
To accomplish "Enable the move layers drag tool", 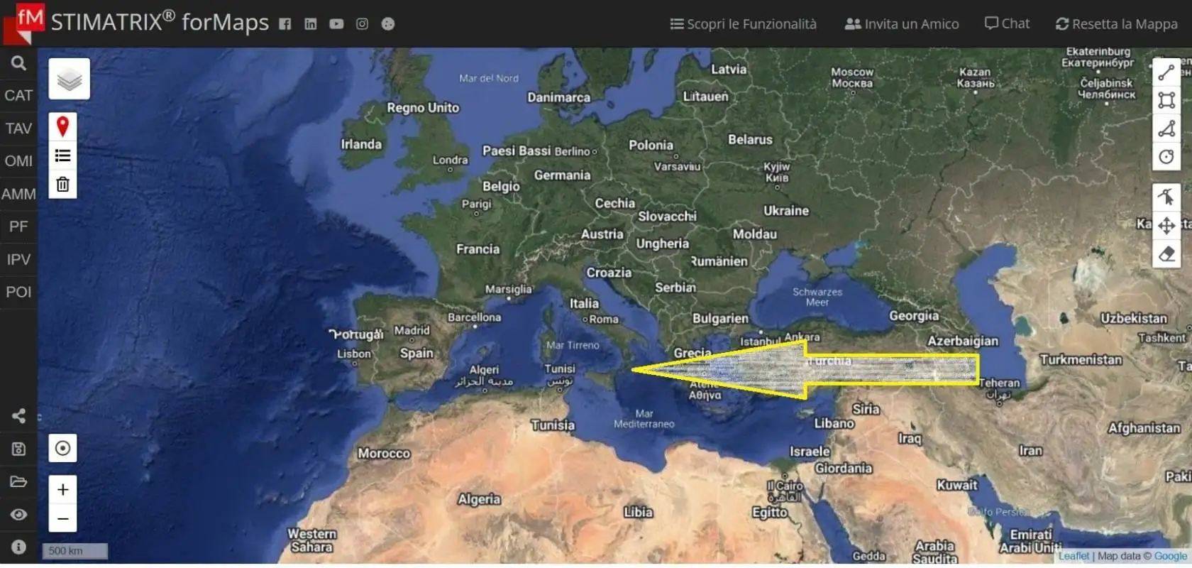I will tap(1166, 226).
